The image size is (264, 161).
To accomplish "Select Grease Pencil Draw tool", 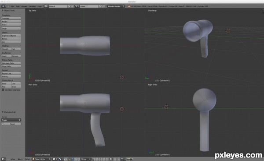I will (x=6, y=84).
